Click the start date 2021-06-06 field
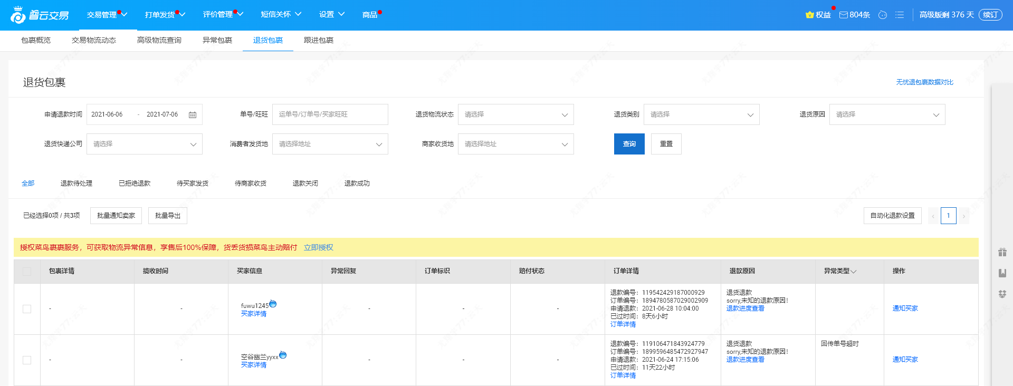 point(107,114)
